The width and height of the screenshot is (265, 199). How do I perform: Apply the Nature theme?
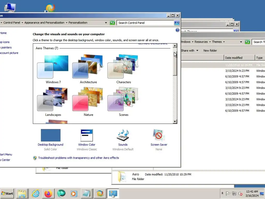[x=88, y=102]
